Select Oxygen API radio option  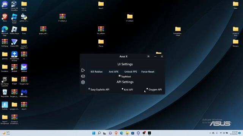[147, 89]
